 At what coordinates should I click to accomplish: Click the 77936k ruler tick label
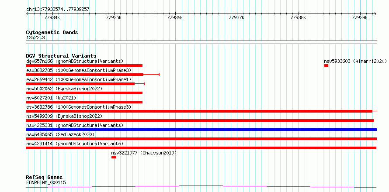tap(175, 17)
